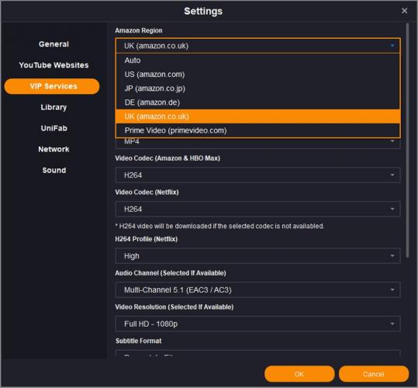Choose Auto in Amazon Region list
This screenshot has width=418, height=388.
coord(257,61)
